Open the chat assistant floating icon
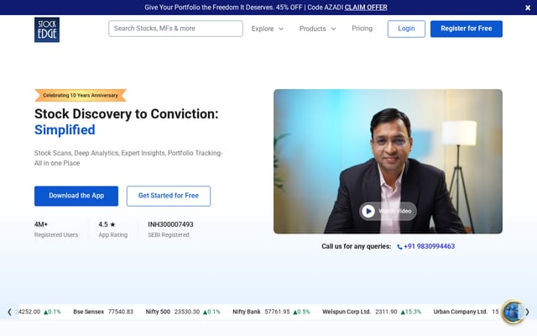The image size is (537, 336). click(513, 312)
